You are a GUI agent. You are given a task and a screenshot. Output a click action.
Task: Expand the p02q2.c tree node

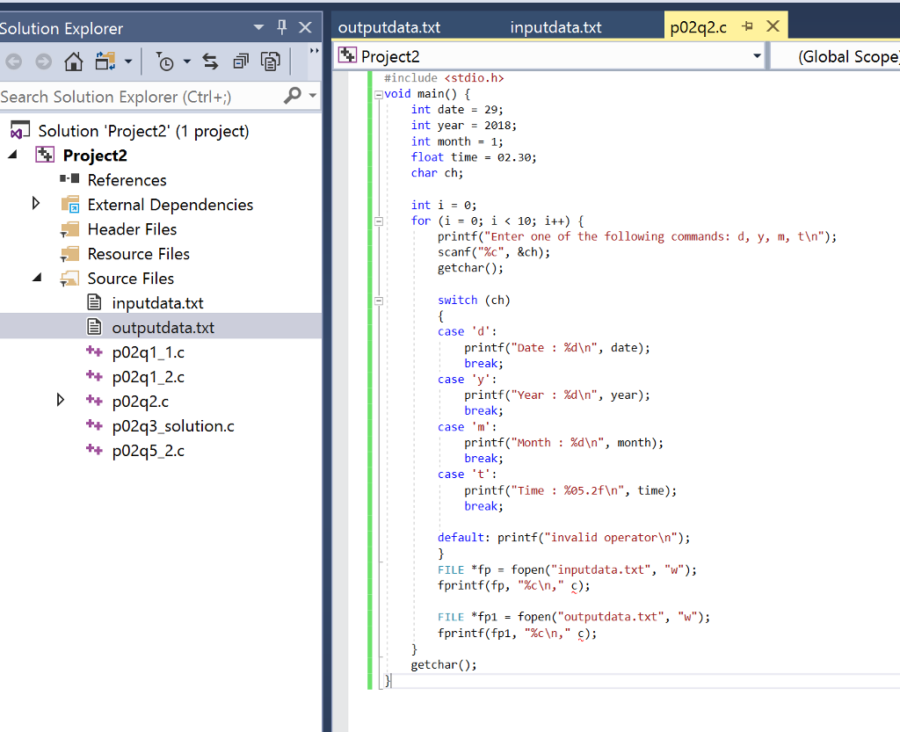[61, 401]
